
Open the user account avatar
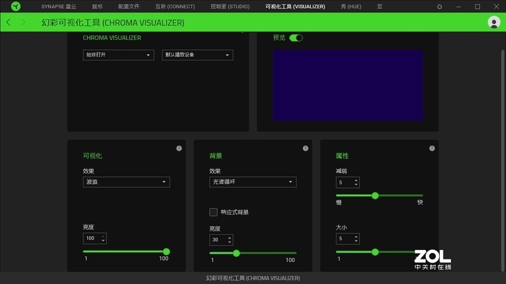coord(494,22)
